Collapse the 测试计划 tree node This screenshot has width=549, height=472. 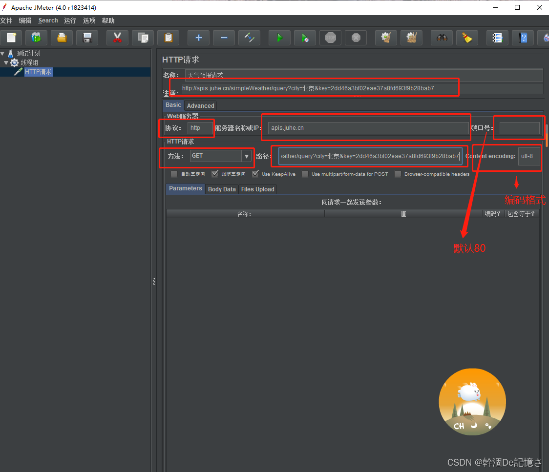(2, 54)
